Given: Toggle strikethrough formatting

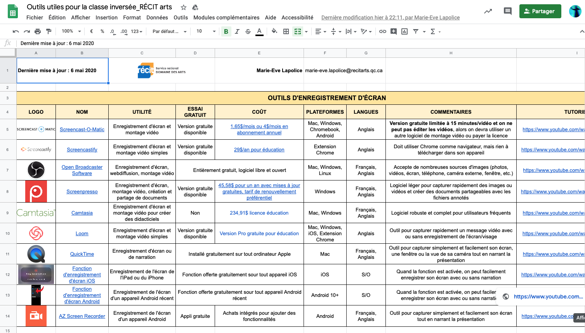Looking at the screenshot, I should coord(248,31).
